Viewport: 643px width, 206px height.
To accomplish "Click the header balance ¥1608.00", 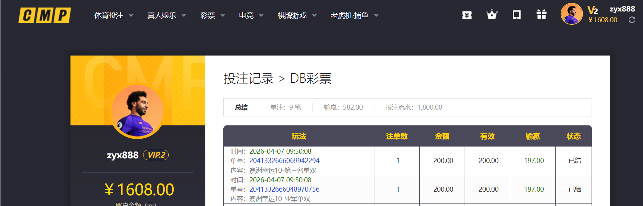I will (x=603, y=20).
